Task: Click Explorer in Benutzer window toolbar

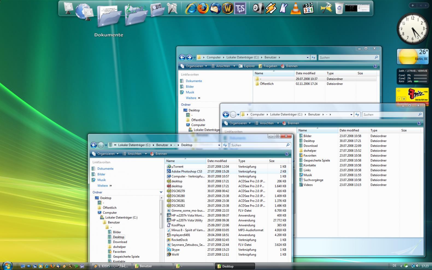Action: [247, 66]
